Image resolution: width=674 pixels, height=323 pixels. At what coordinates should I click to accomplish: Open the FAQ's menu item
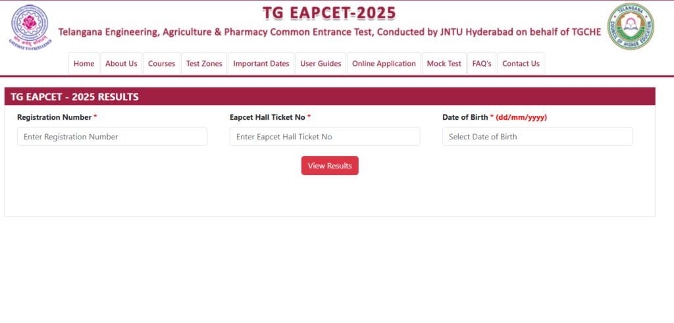click(x=482, y=64)
